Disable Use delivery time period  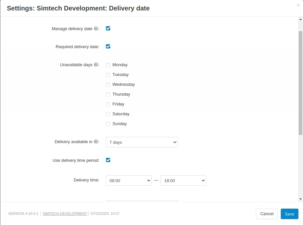coord(108,160)
